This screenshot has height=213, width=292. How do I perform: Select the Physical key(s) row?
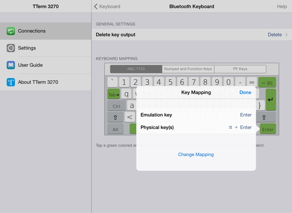196,127
